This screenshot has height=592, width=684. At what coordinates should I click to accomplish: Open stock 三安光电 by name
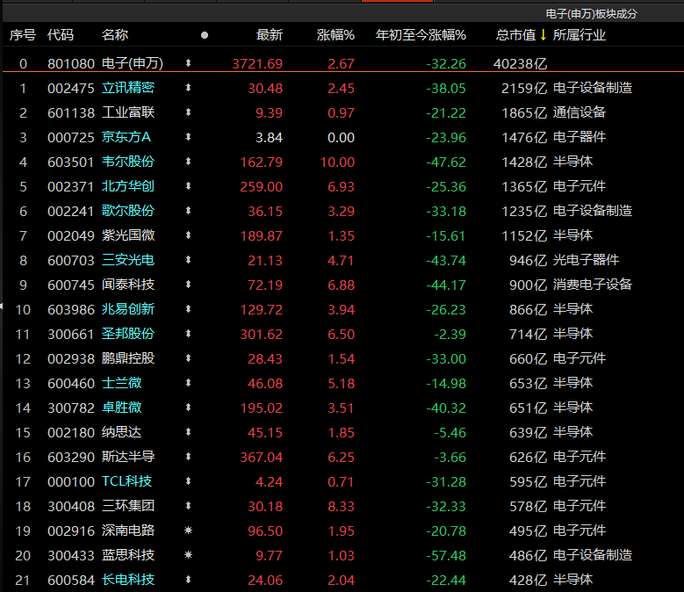tap(128, 260)
